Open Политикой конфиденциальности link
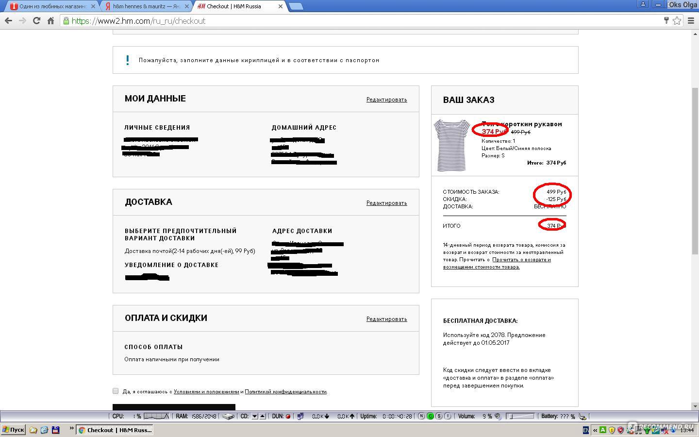 click(285, 391)
